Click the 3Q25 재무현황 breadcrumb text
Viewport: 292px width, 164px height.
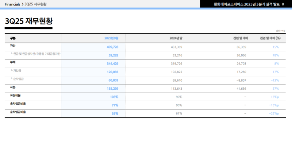(35, 4)
